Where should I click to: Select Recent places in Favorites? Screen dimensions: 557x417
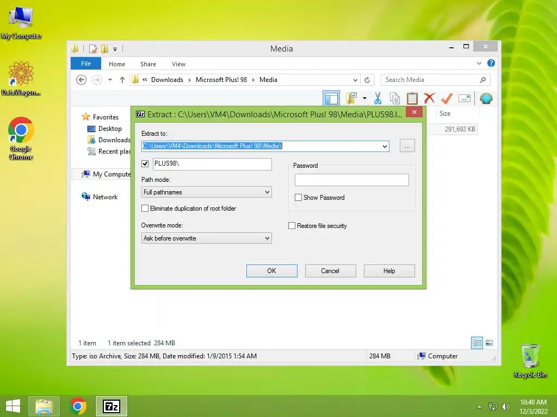click(109, 151)
